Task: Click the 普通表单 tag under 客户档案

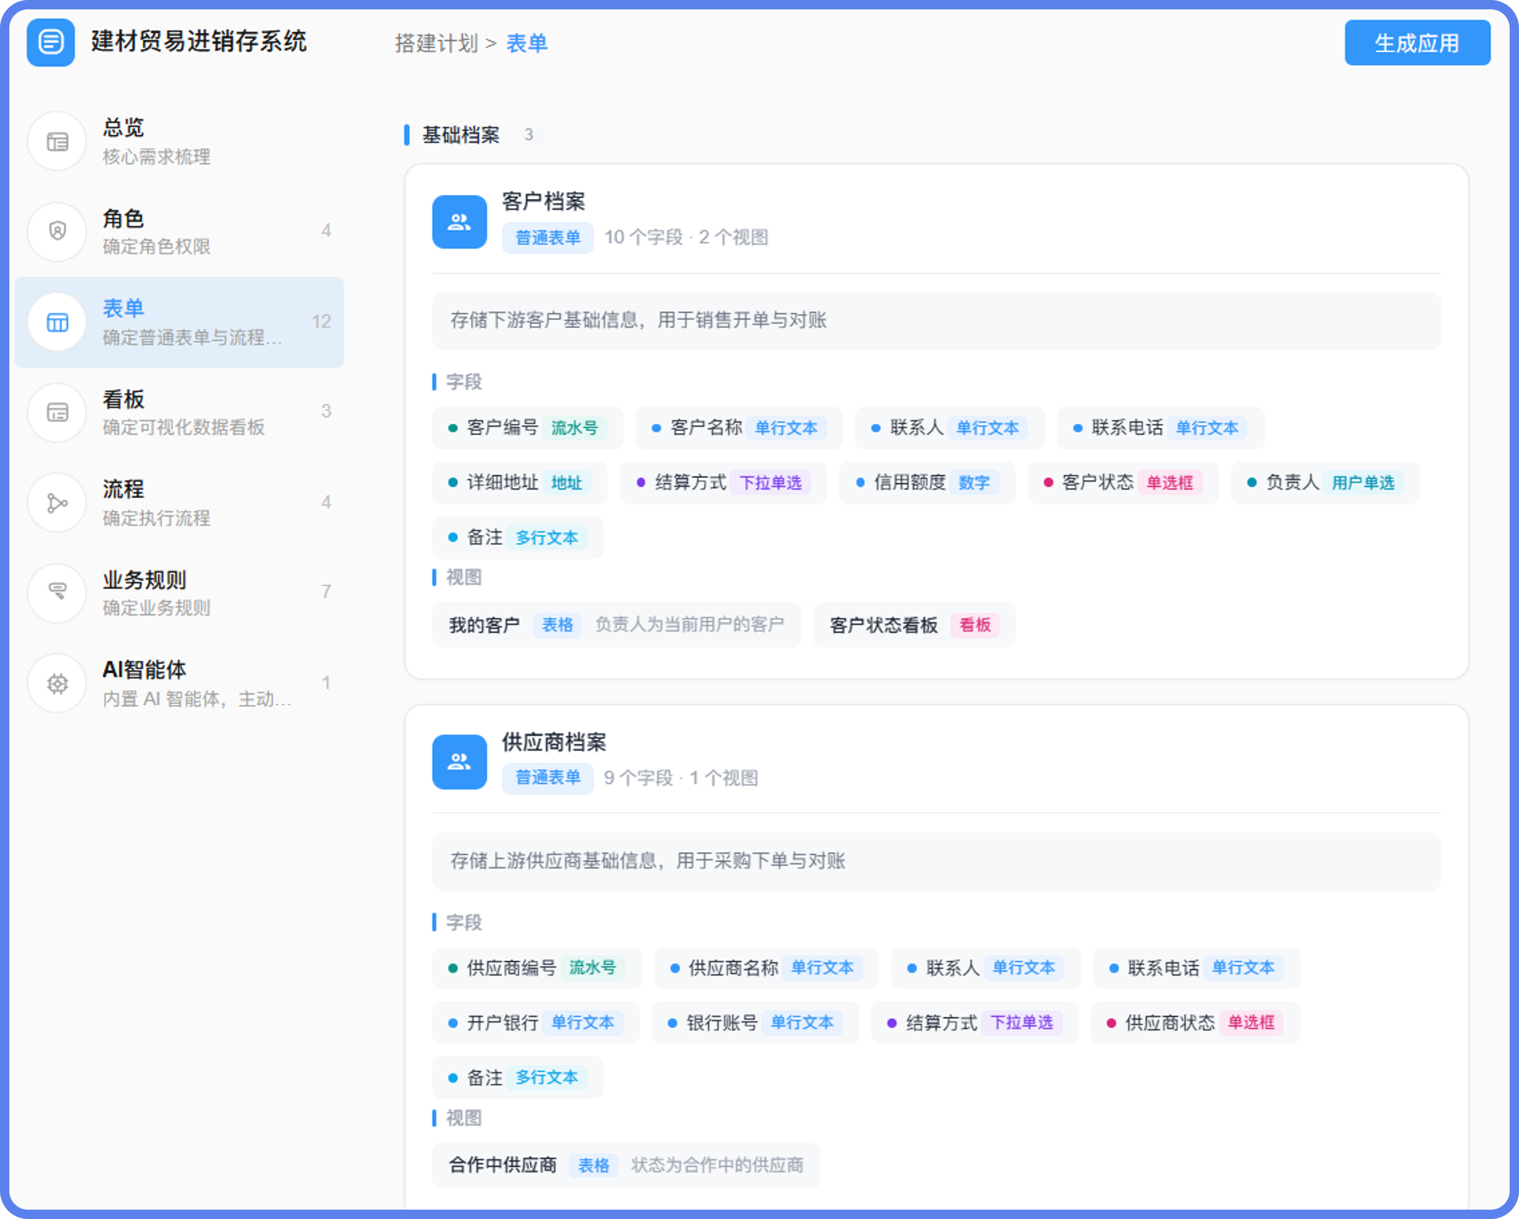Action: pos(548,238)
